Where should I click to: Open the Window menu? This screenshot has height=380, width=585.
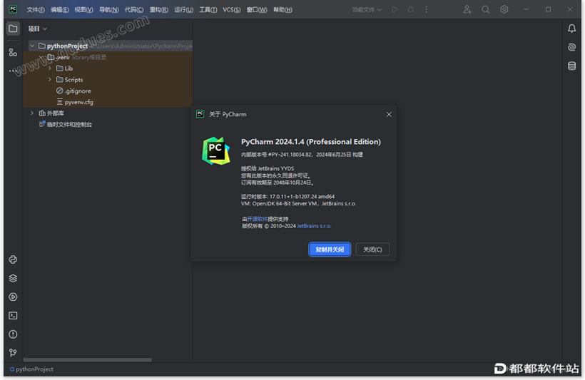pos(257,10)
